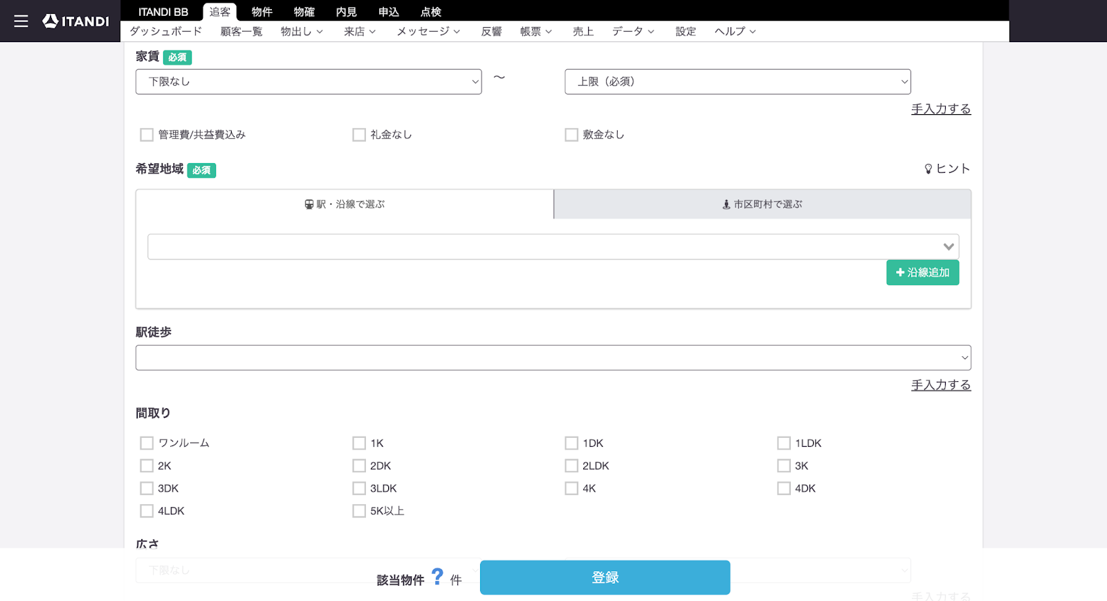Click the ITANDI logo
The height and width of the screenshot is (601, 1107).
click(76, 21)
